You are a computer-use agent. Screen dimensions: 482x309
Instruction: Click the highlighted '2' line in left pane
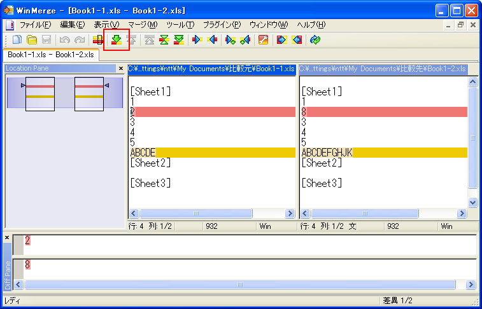(x=212, y=112)
